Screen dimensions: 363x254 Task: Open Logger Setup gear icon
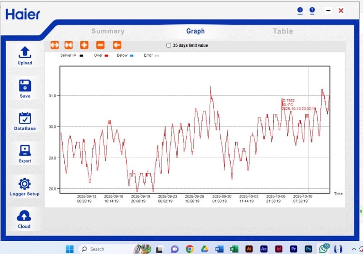tap(25, 184)
